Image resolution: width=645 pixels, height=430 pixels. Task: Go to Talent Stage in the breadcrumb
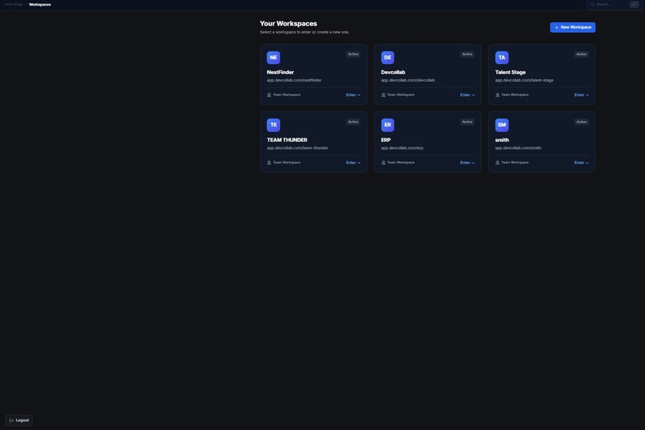click(x=13, y=5)
